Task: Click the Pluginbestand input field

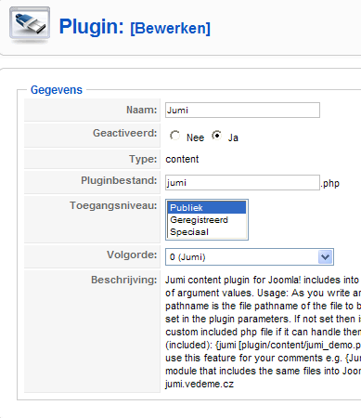Action: click(x=242, y=183)
